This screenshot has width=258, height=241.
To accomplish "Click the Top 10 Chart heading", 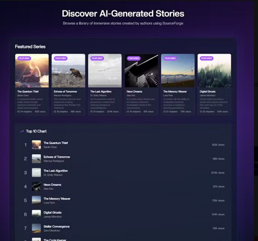I will click(36, 131).
